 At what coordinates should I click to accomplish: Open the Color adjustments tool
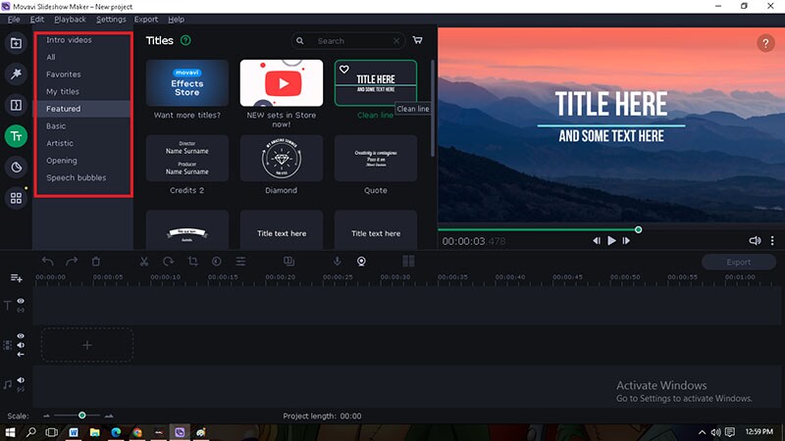tap(216, 262)
